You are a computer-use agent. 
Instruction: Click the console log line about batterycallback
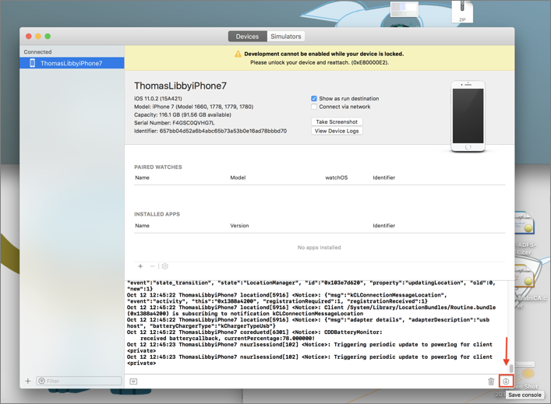(x=228, y=339)
